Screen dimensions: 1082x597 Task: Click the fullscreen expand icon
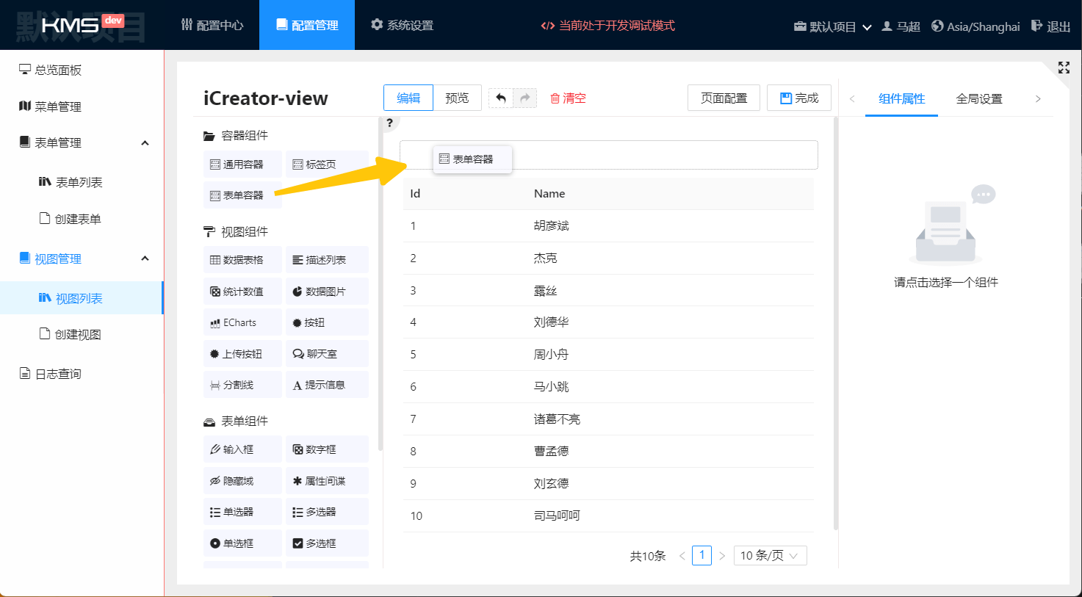point(1064,68)
